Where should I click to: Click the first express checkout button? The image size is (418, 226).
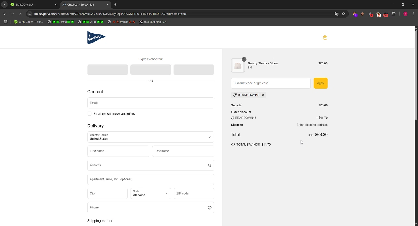click(108, 70)
